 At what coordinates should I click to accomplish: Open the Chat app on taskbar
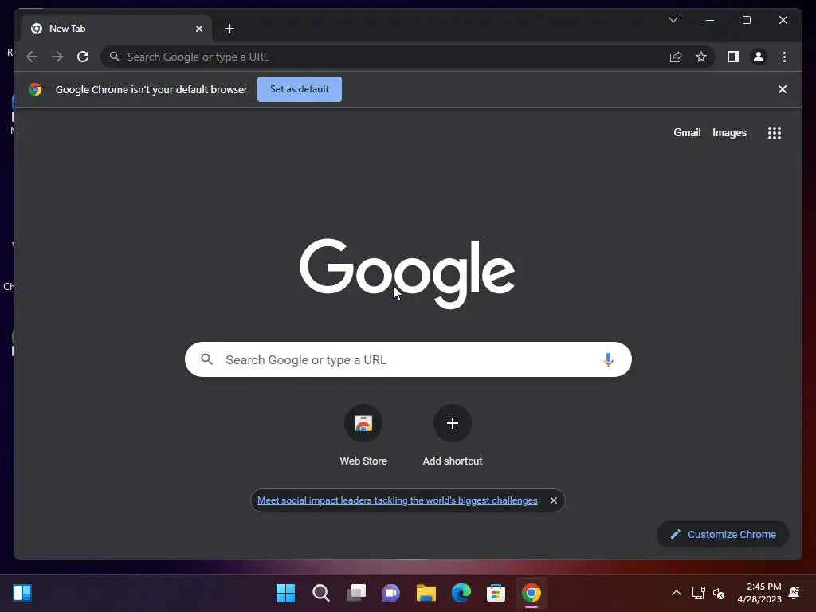390,593
